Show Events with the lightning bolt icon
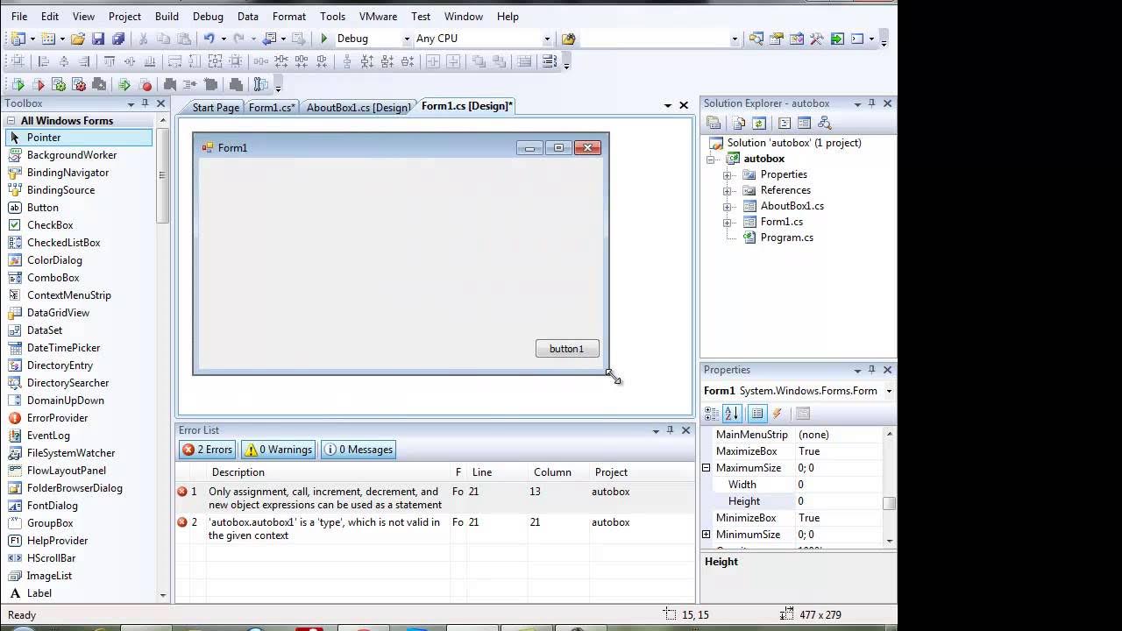The width and height of the screenshot is (1122, 631). coord(778,414)
